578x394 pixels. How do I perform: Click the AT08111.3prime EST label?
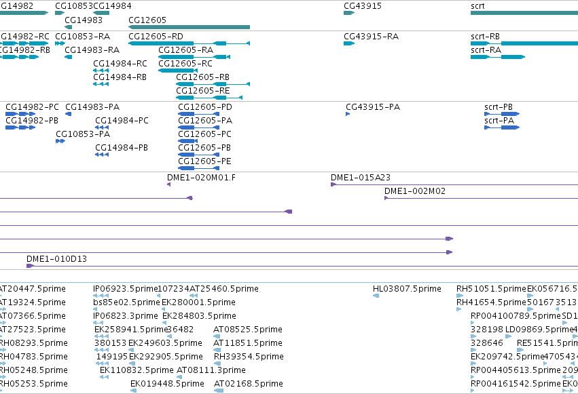coord(211,370)
